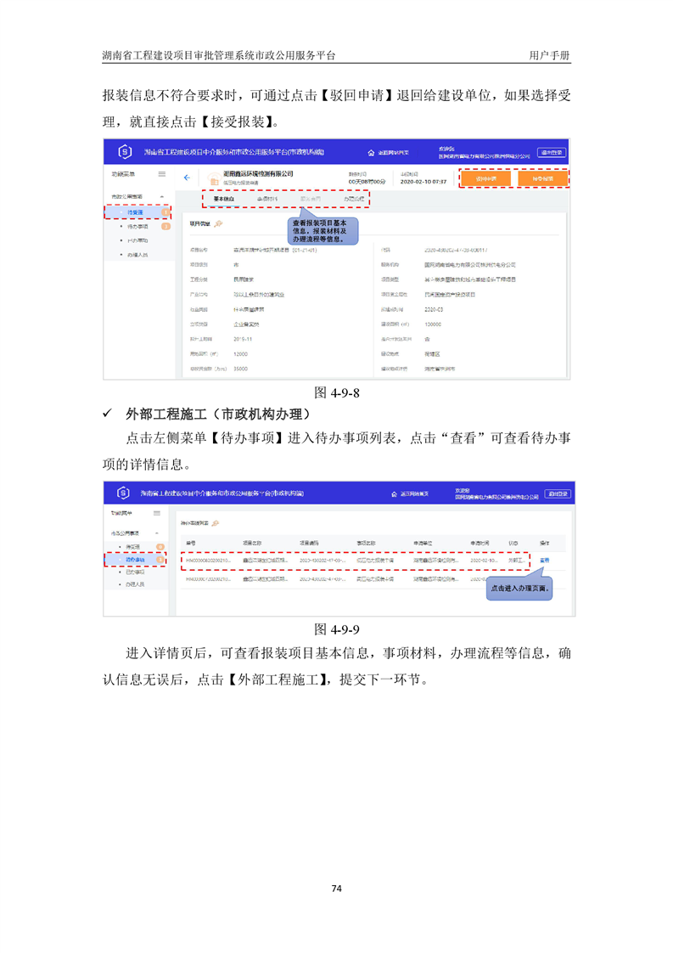This screenshot has height=953, width=673.
Task: Click 事项名称 column header
Action: 367,543
